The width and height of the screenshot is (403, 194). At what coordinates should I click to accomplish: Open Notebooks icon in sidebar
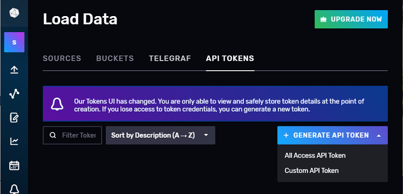tap(14, 117)
